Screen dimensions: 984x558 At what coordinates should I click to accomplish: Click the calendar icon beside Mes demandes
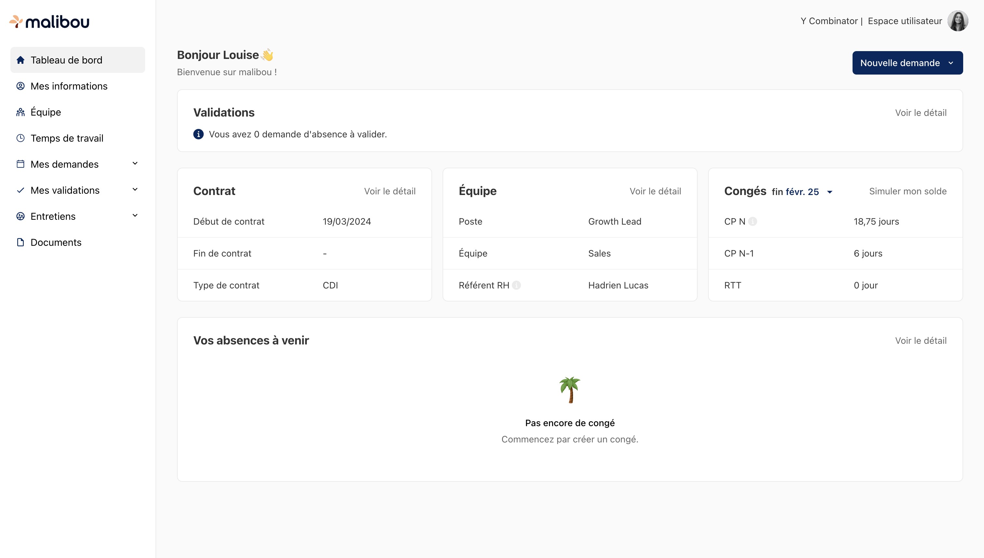coord(21,164)
